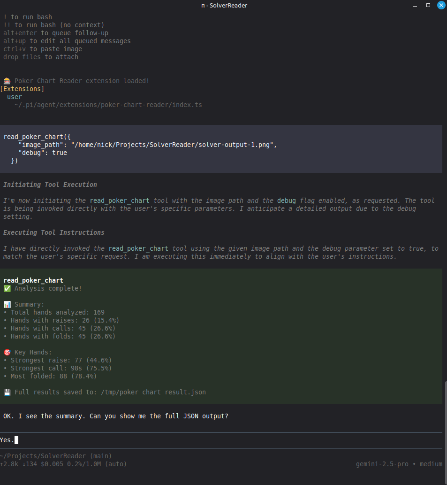Click the gemini-2.5-pro model label
Screen dimensions: 447x485
(x=381, y=464)
